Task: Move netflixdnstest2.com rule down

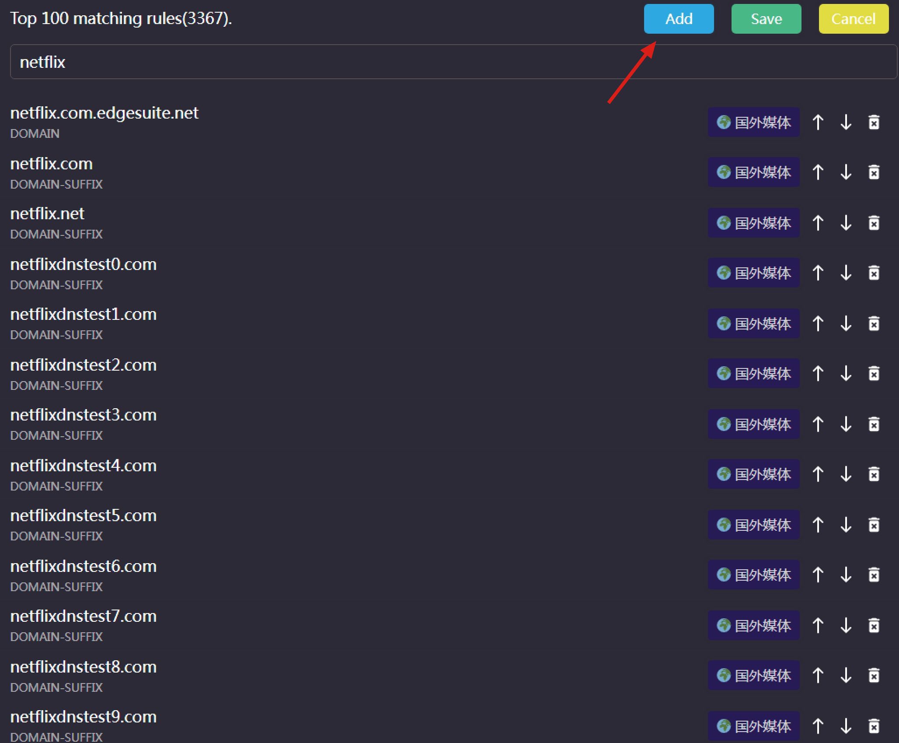Action: [x=846, y=373]
